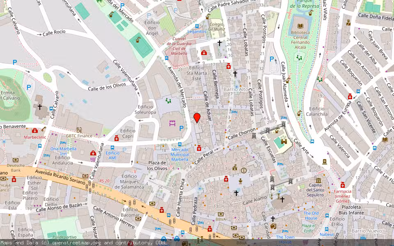Click the Calle Arte street label

[302, 146]
